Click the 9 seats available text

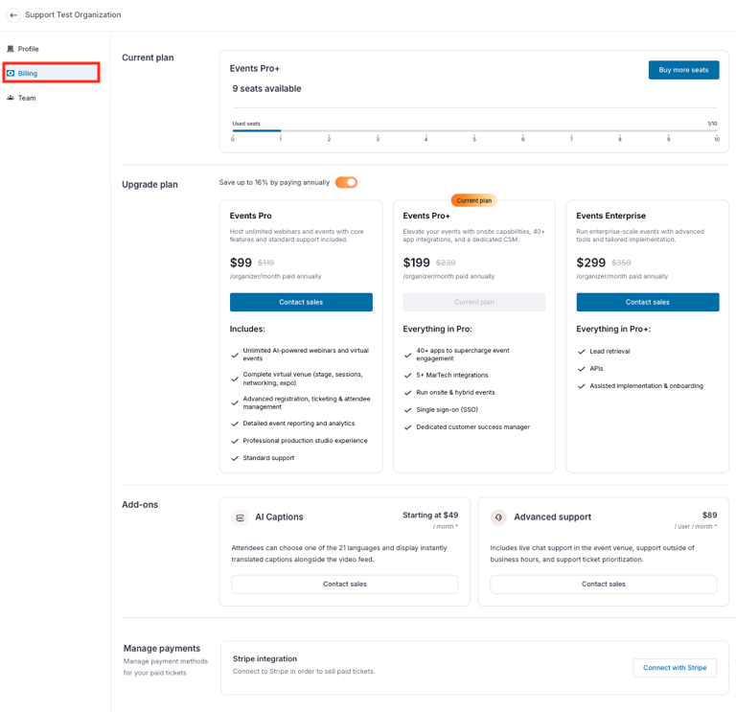pyautogui.click(x=266, y=89)
